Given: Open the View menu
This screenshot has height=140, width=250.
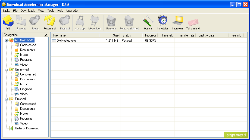Looking at the screenshot, I should click(x=41, y=11).
